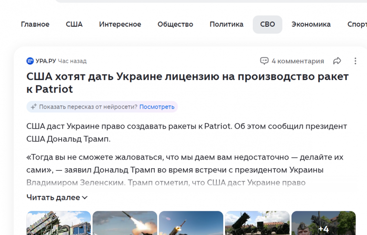Screen dimensions: 367x235
Task: Click the neural network sparkle icon
Action: click(x=33, y=107)
